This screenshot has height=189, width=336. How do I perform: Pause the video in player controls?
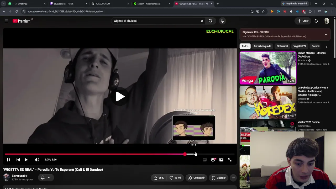(8, 160)
